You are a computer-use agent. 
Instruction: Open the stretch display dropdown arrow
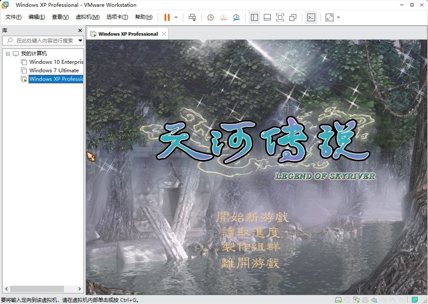pyautogui.click(x=338, y=17)
